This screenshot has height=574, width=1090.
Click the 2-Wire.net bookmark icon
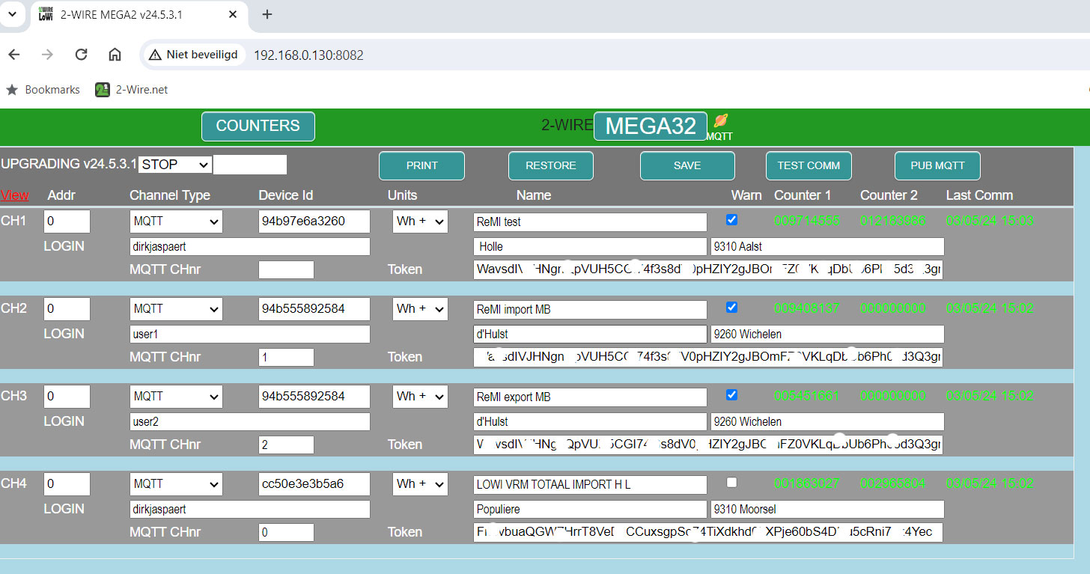pos(103,90)
